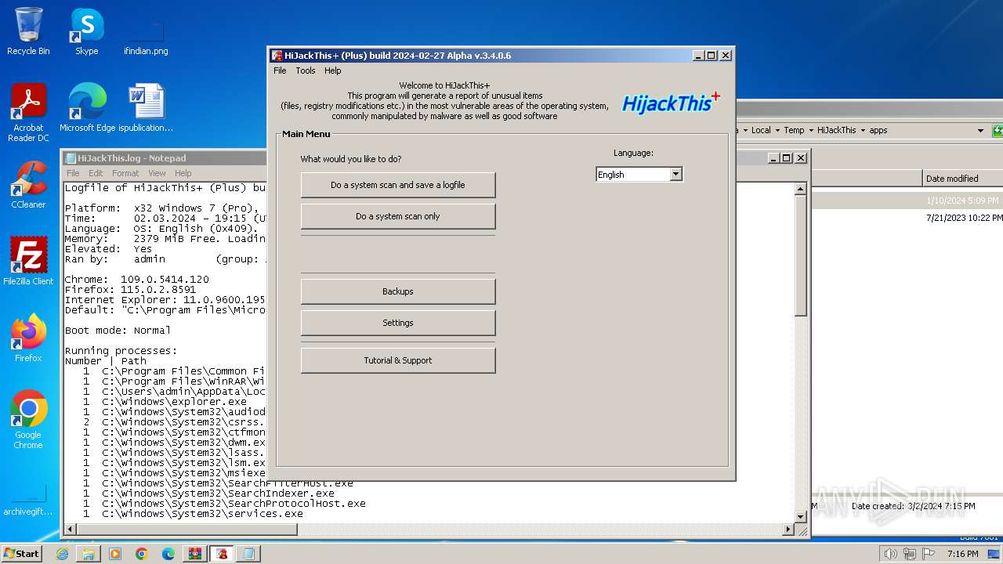Click Notepad vertical scrollbar down arrow
The height and width of the screenshot is (564, 1003).
[800, 517]
